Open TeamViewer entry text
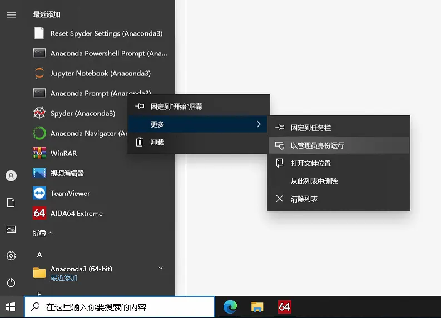The width and height of the screenshot is (441, 318). click(70, 193)
